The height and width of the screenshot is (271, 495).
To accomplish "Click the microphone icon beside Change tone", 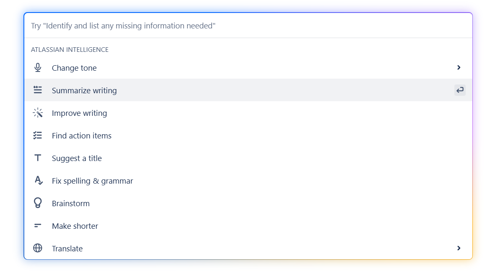I will click(38, 68).
